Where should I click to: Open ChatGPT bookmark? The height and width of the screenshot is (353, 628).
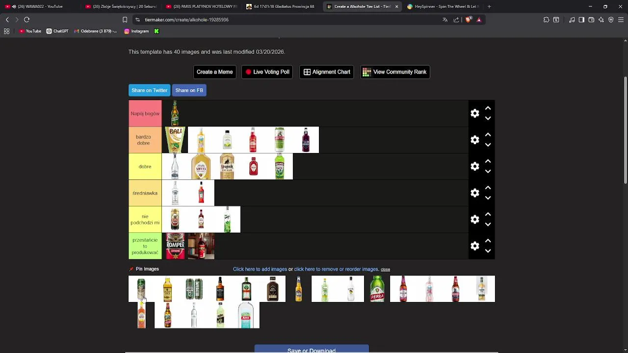[x=57, y=31]
